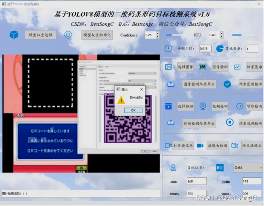264x206 pixels.
Task: Click the solid blue camera detection icon
Action: click(x=200, y=145)
